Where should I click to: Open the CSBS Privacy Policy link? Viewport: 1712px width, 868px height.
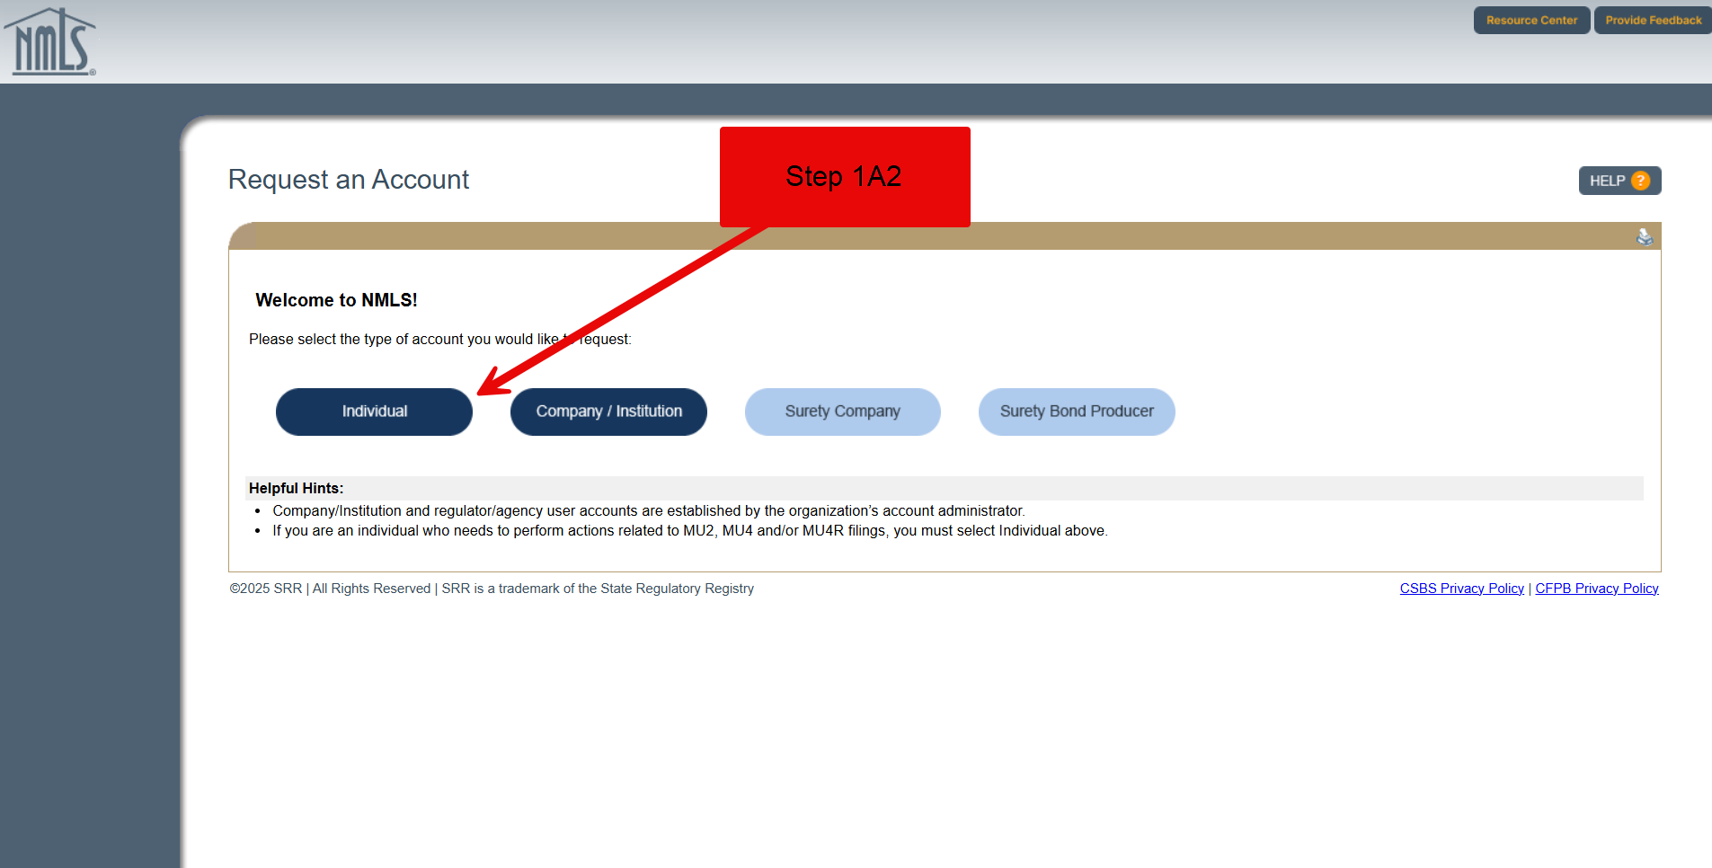1461,589
